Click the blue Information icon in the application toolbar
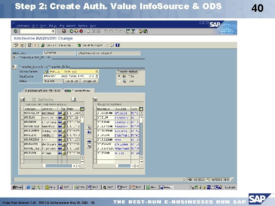This screenshot has height=206, width=275. (x=118, y=45)
